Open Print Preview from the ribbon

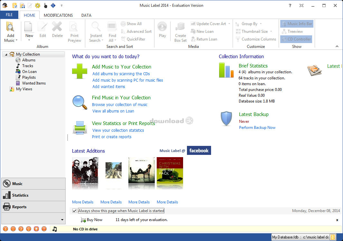(x=74, y=32)
